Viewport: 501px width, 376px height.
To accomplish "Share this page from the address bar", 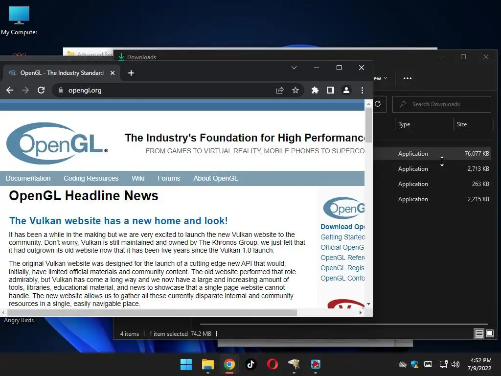I will [280, 91].
